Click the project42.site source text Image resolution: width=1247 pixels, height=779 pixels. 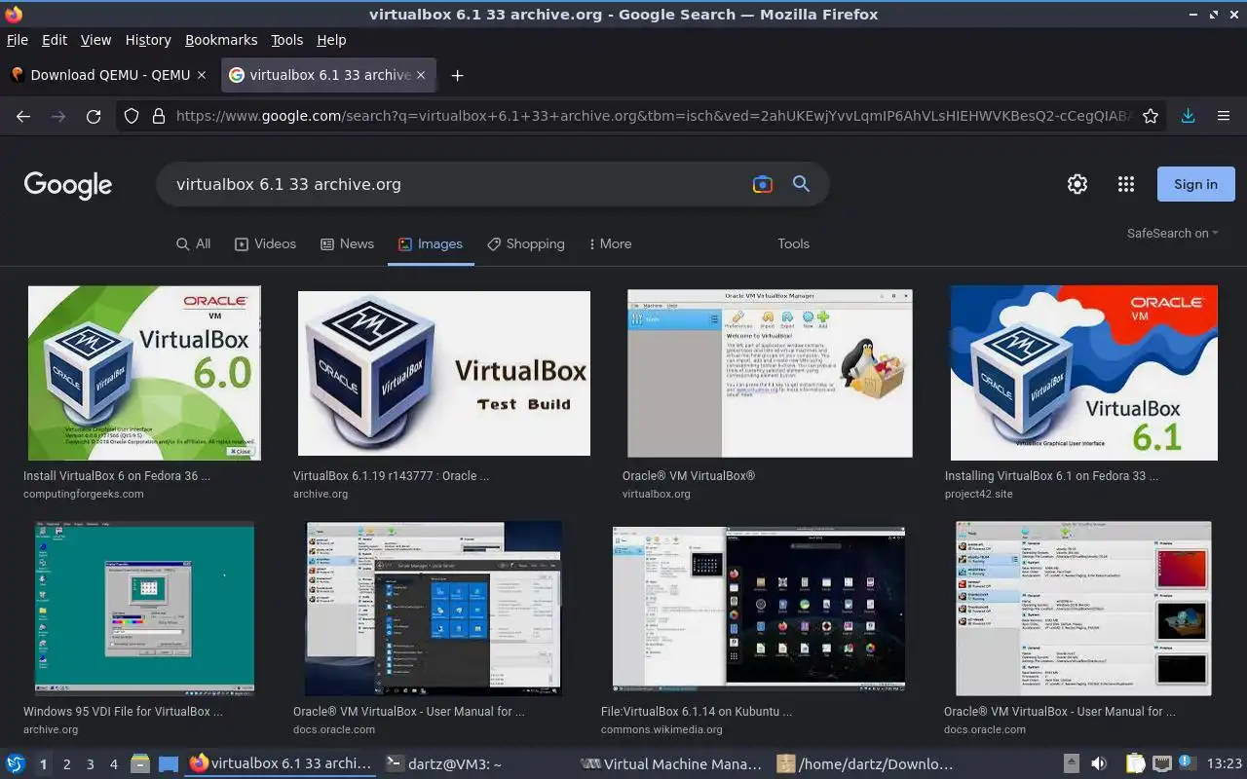click(978, 494)
